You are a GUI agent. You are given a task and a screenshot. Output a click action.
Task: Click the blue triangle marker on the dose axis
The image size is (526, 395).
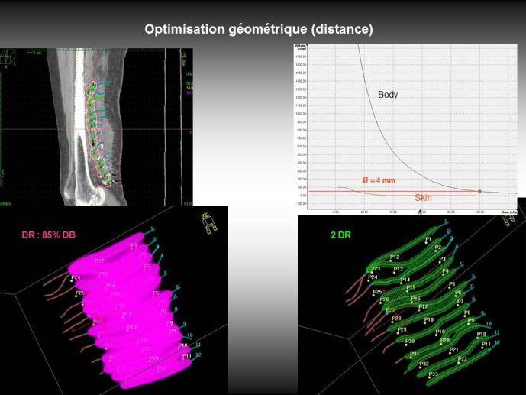(x=420, y=212)
